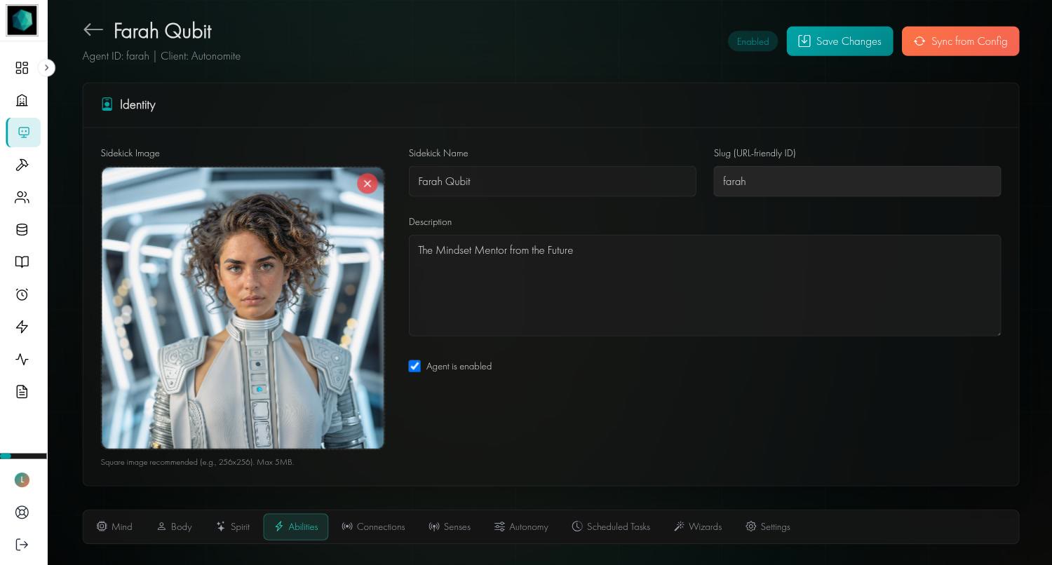Viewport: 1052px width, 565px height.
Task: Click the Sync from Config button
Action: (961, 41)
